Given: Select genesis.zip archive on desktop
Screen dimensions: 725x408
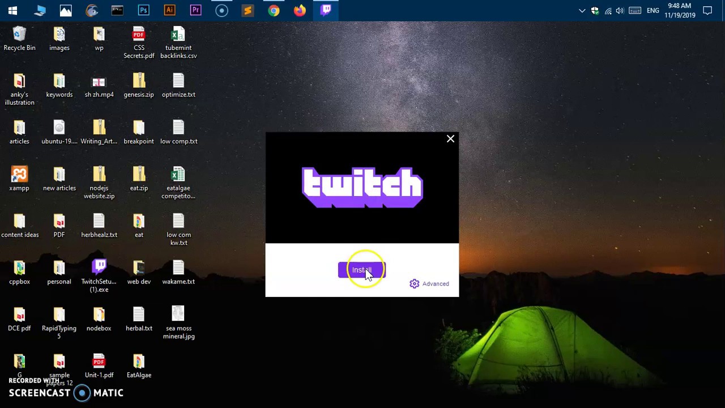Looking at the screenshot, I should coord(139,86).
